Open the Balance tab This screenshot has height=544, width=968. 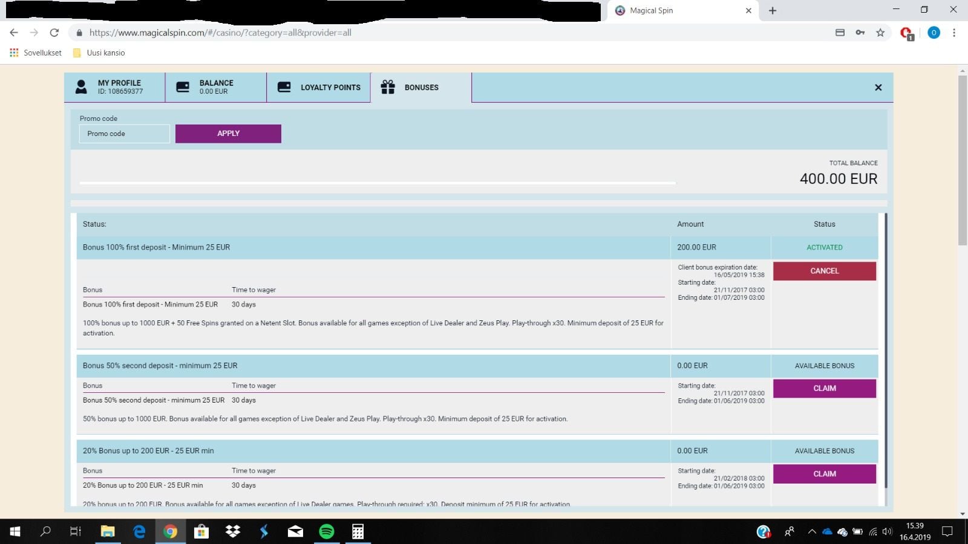pos(216,87)
